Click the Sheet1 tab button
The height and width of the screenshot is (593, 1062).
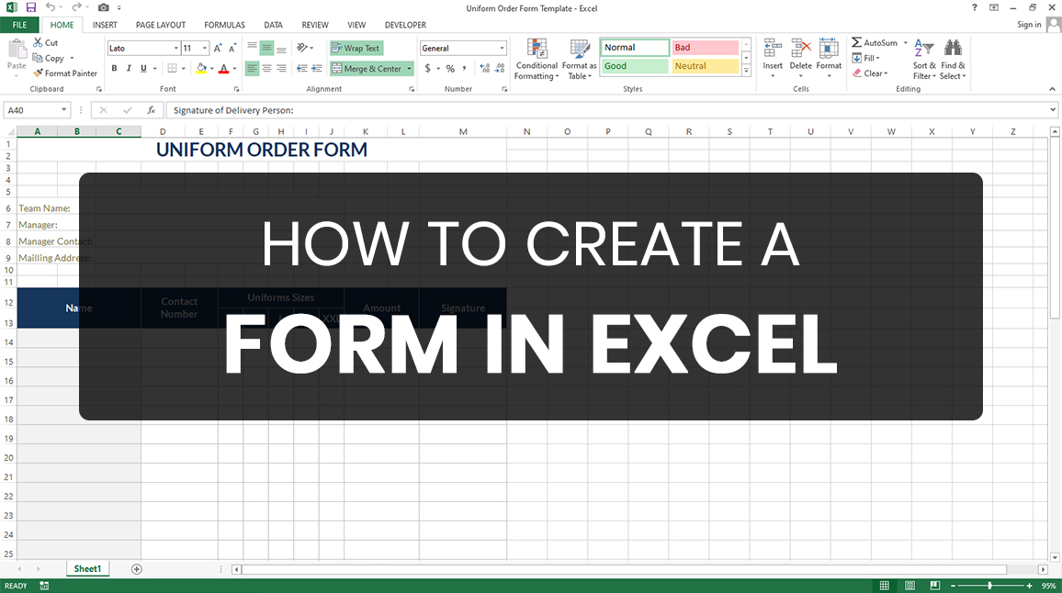click(87, 568)
